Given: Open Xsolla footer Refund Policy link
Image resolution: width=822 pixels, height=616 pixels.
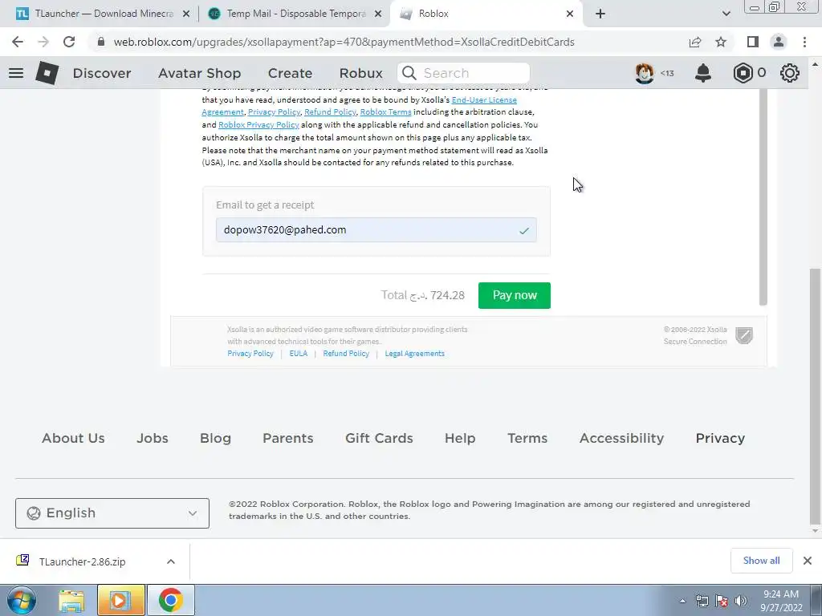Looking at the screenshot, I should pyautogui.click(x=346, y=354).
